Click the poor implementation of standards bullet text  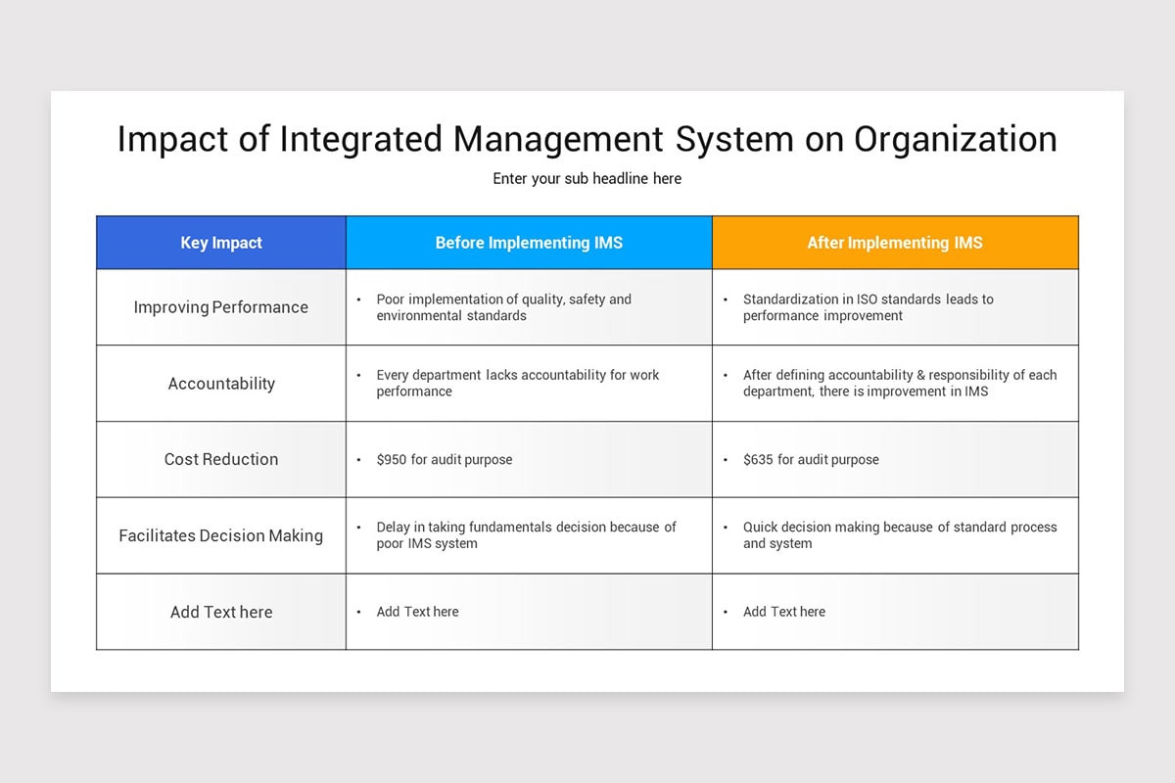[502, 306]
